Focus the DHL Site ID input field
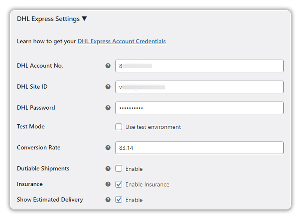The width and height of the screenshot is (301, 220). click(199, 87)
